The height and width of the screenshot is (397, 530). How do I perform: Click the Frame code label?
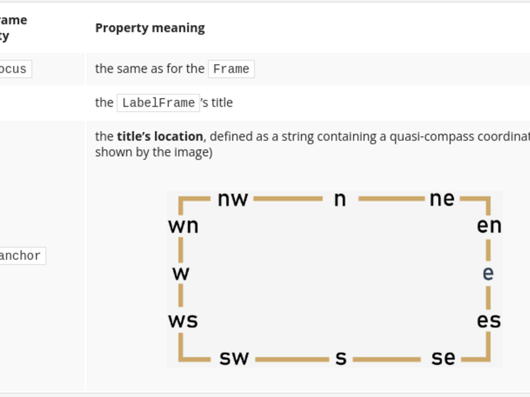[231, 69]
